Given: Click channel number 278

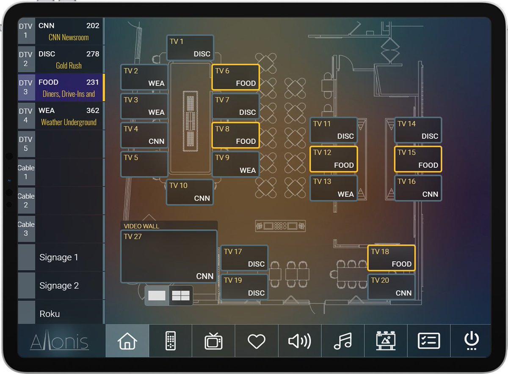Looking at the screenshot, I should pyautogui.click(x=93, y=54).
